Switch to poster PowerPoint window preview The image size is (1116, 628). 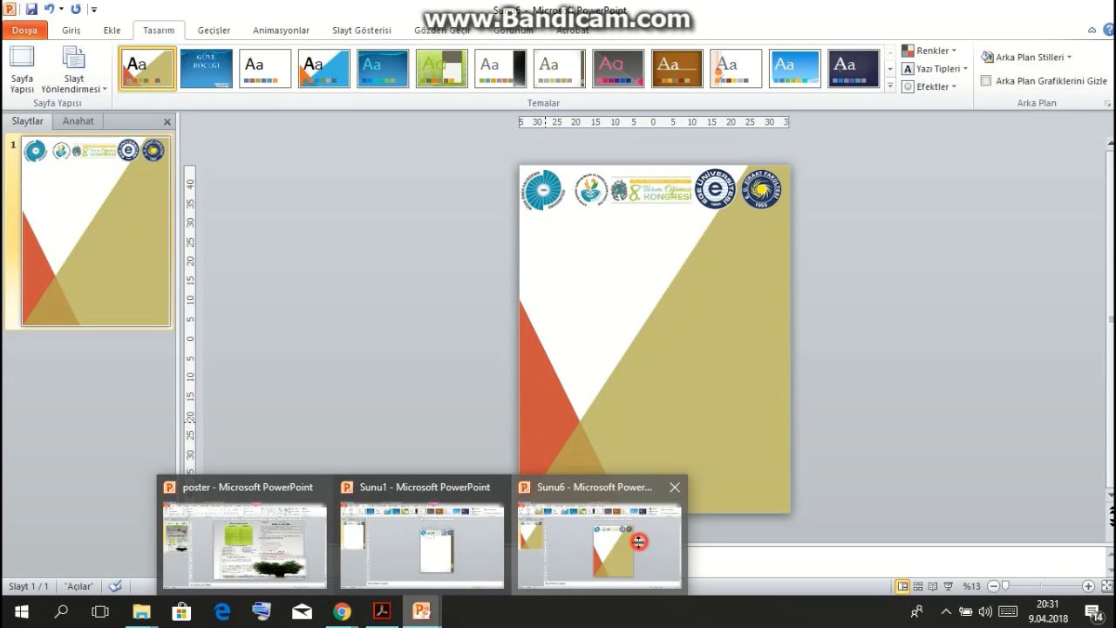pos(244,535)
